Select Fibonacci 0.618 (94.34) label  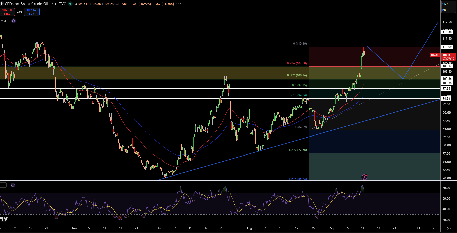click(298, 95)
